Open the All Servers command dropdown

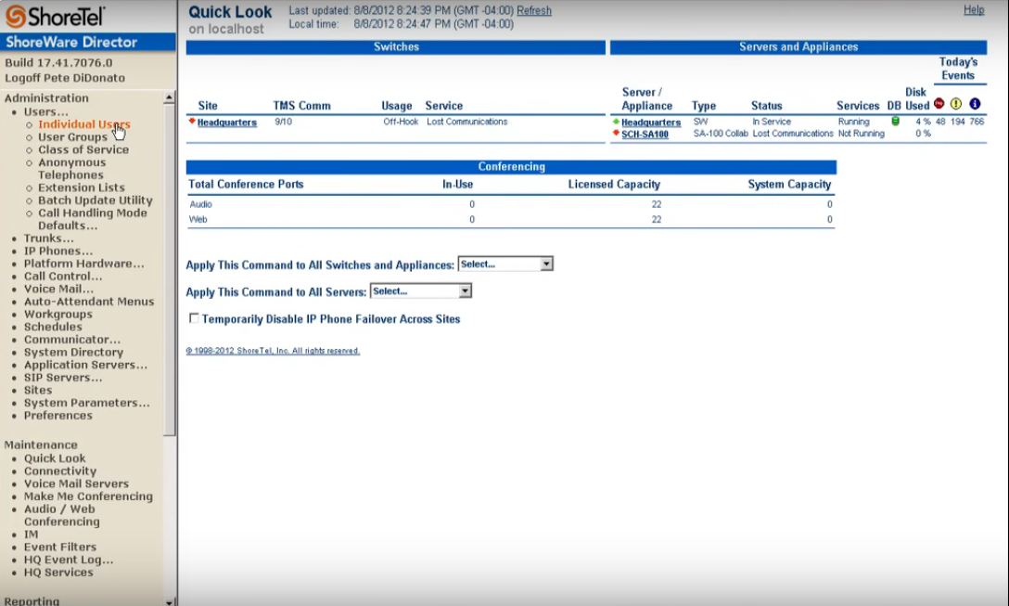(x=421, y=291)
